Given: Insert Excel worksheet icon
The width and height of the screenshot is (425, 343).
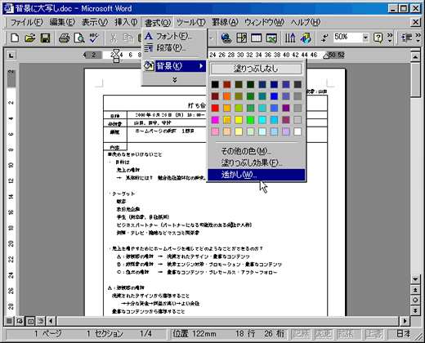Looking at the screenshot, I should 271,38.
